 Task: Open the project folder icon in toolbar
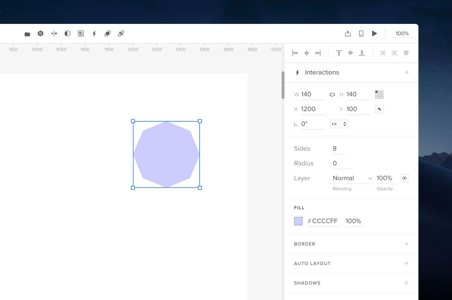click(27, 33)
